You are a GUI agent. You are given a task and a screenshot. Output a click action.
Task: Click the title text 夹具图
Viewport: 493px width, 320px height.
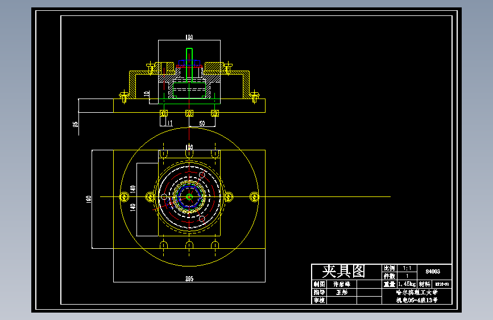tap(343, 271)
